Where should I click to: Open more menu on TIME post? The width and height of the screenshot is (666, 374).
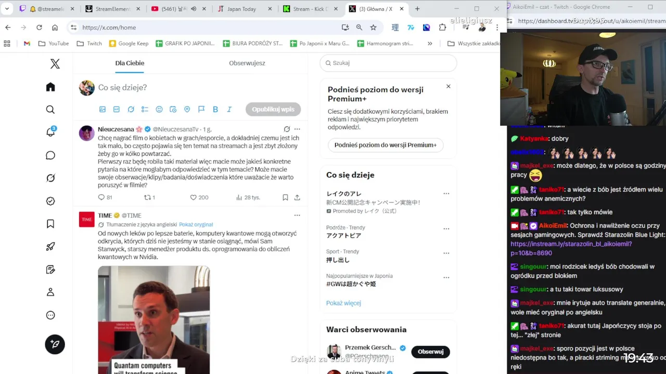[297, 215]
